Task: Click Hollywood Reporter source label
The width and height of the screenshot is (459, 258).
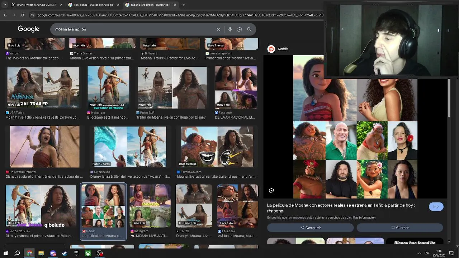Action: (x=23, y=172)
